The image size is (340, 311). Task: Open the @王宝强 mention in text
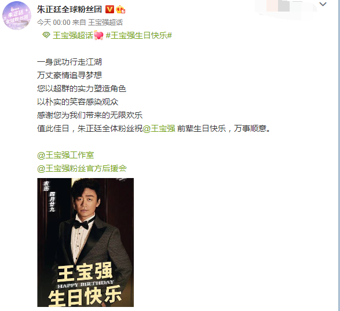(x=159, y=128)
